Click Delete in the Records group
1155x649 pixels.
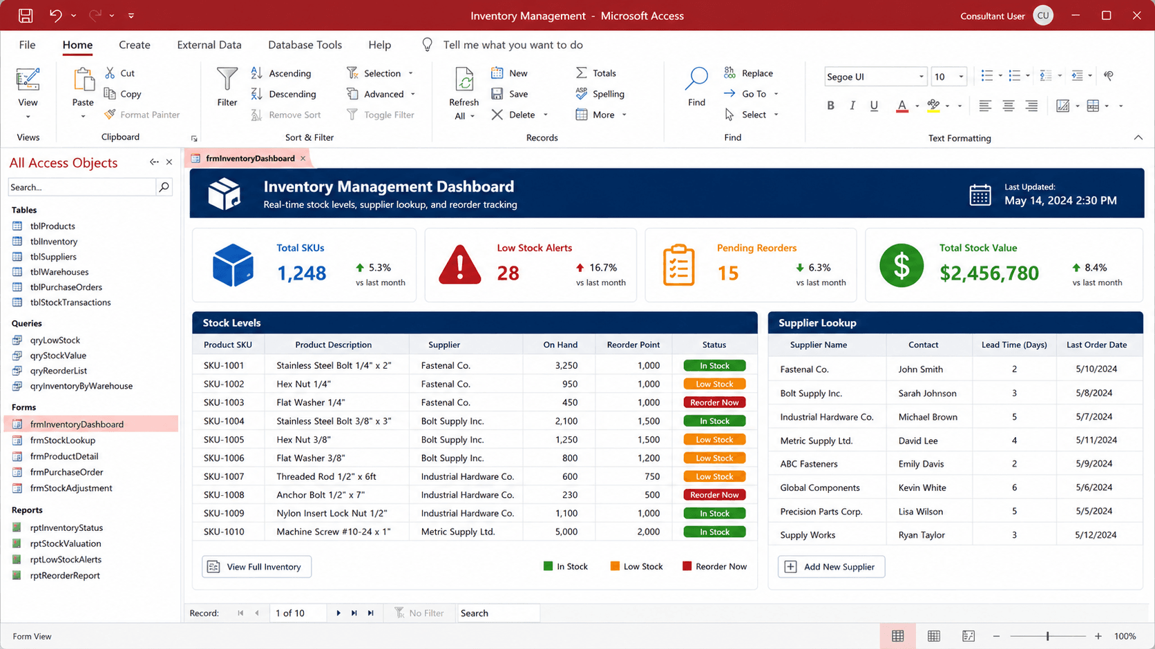coord(513,115)
